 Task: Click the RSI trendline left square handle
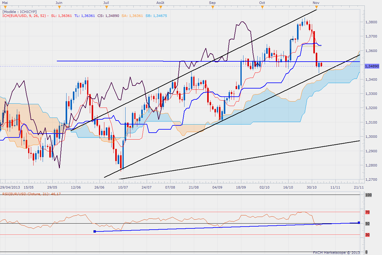click(95, 231)
